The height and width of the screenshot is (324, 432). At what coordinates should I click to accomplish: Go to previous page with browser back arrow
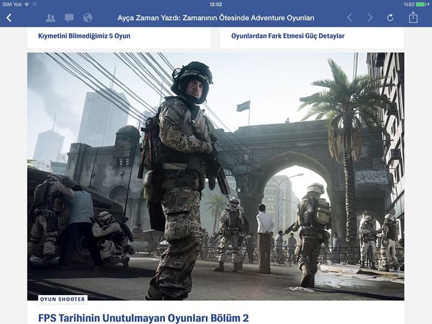coord(350,18)
